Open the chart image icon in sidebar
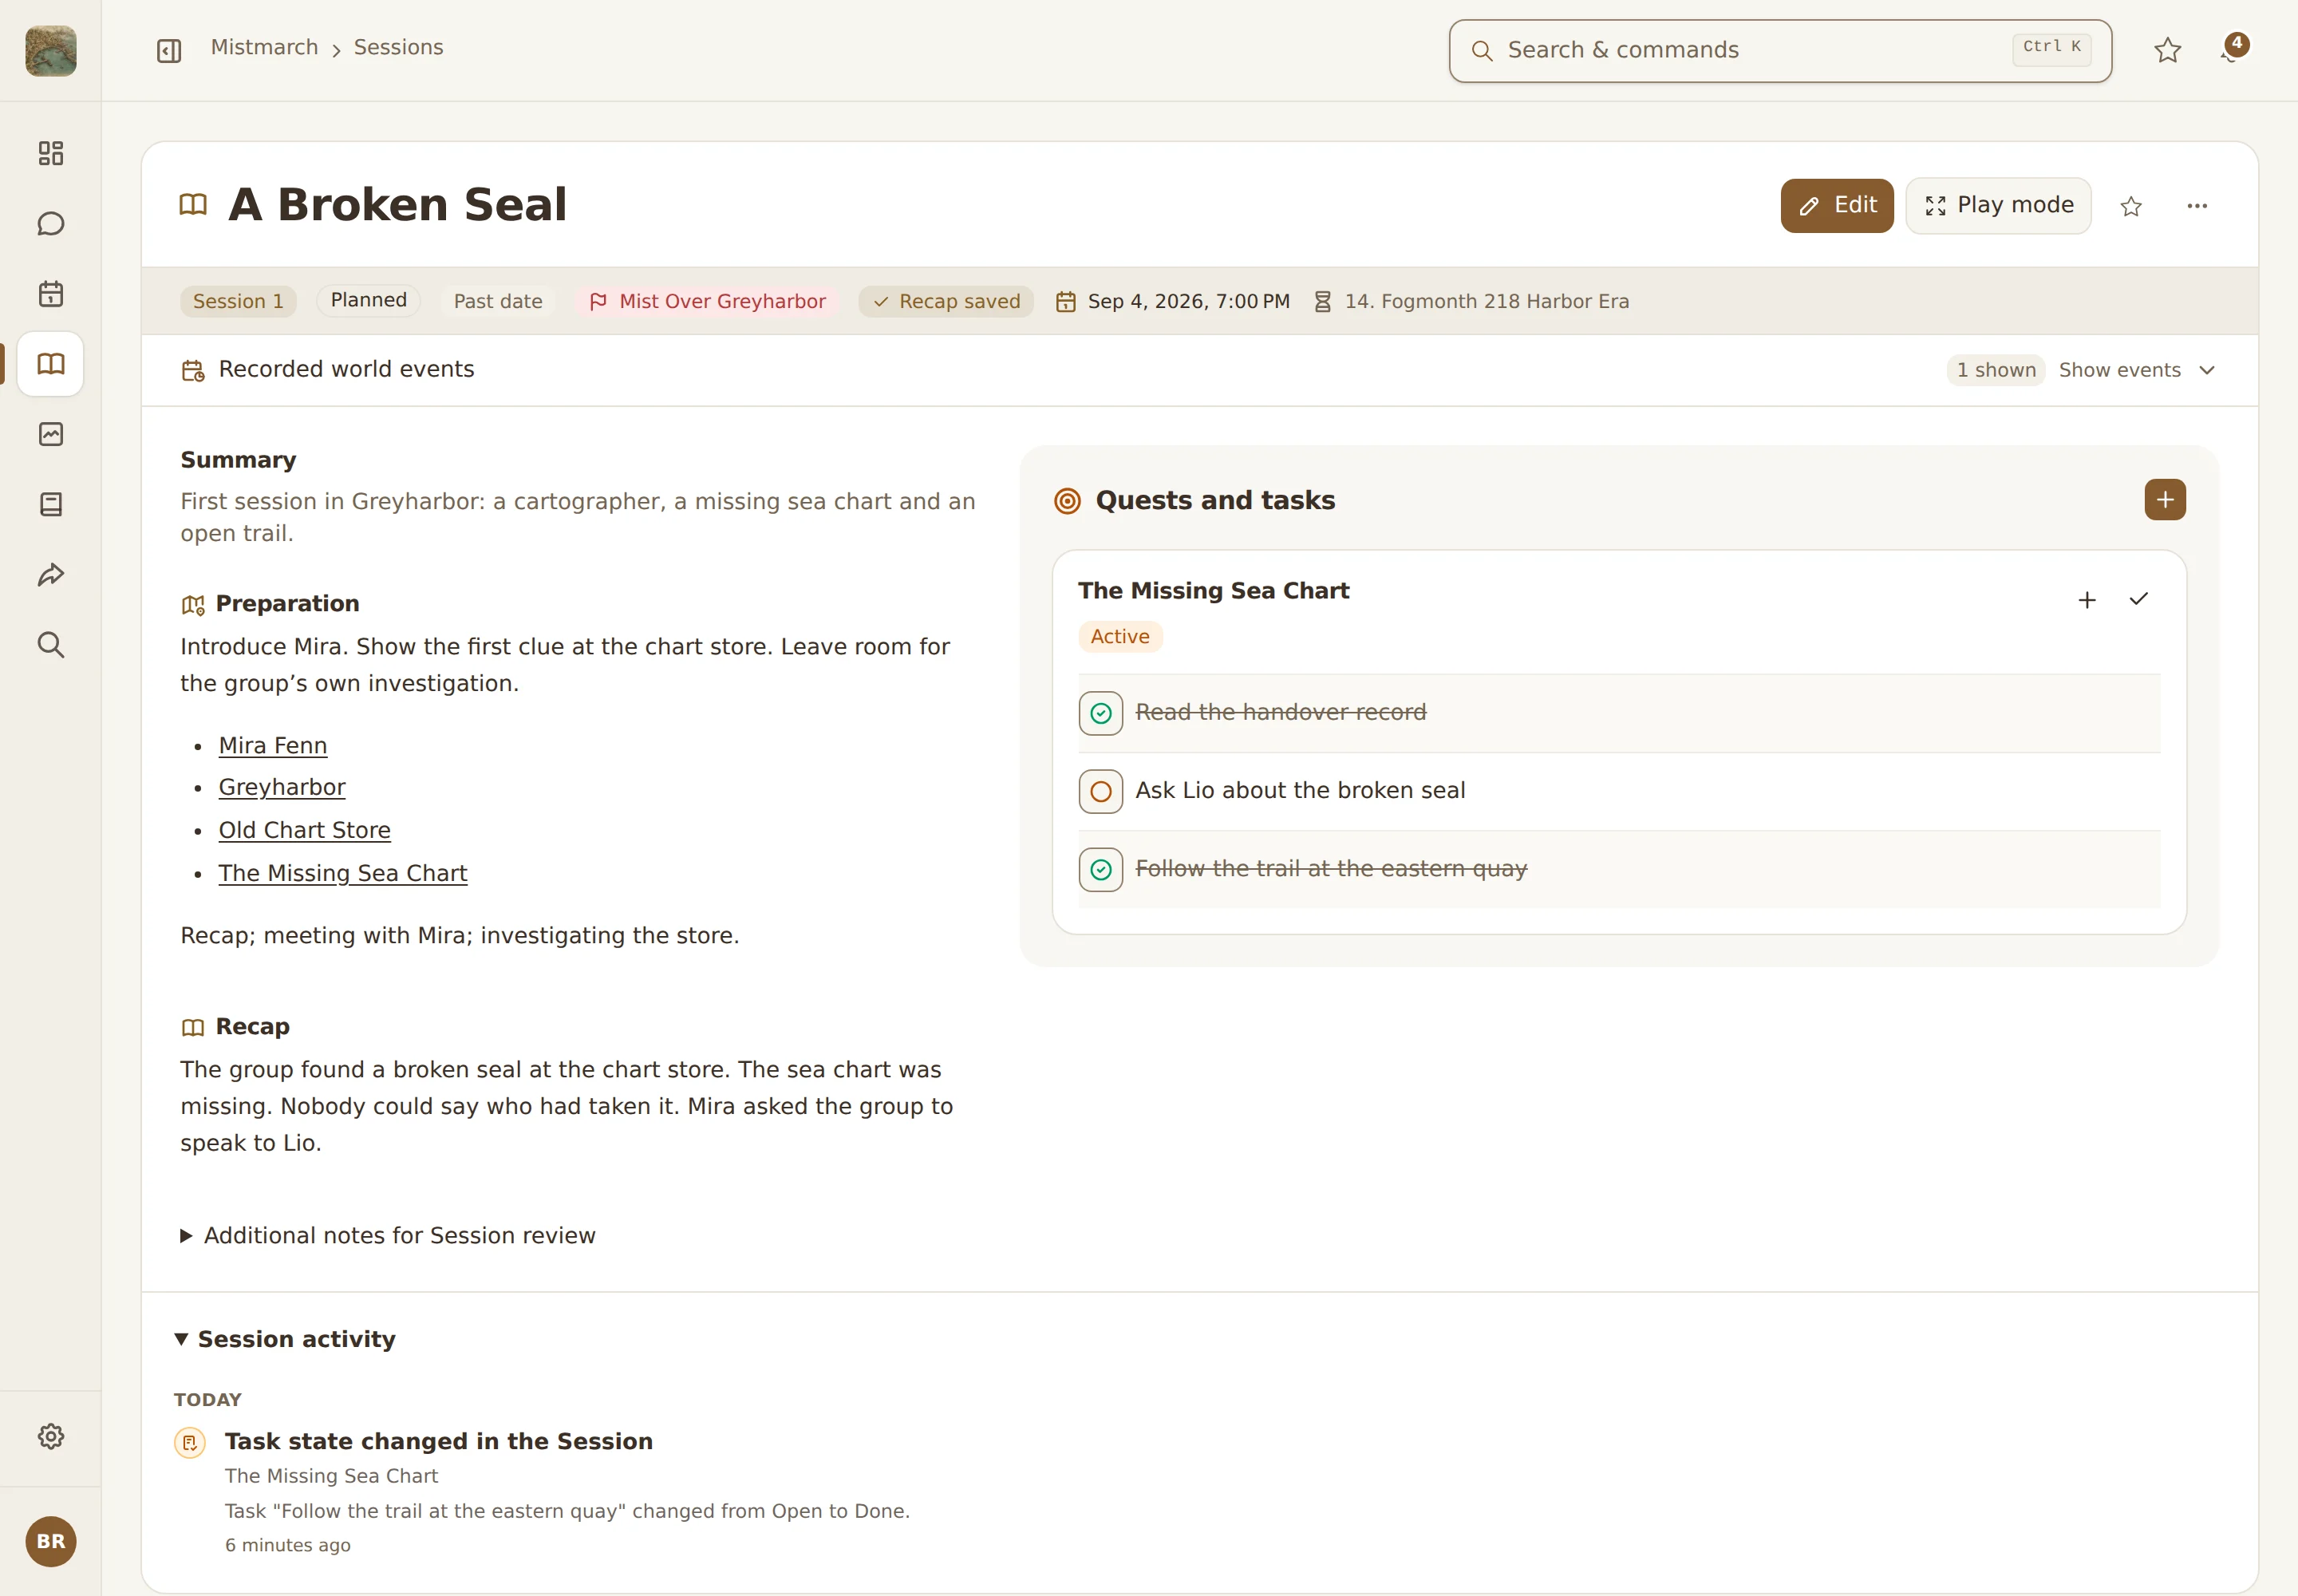Screen dimensions: 2298x1596 click(51, 434)
